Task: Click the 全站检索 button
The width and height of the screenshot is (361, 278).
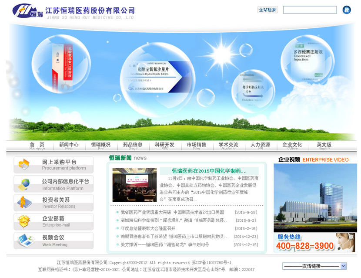Action: point(267,10)
